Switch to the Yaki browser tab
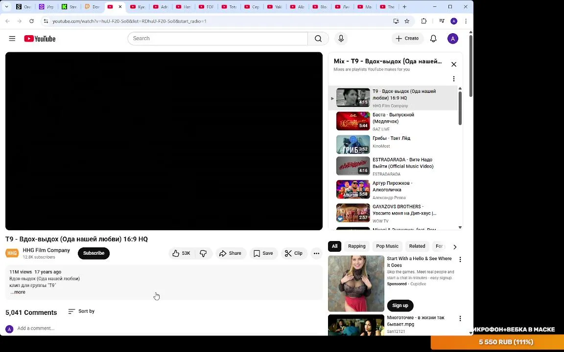564x352 pixels. click(275, 6)
